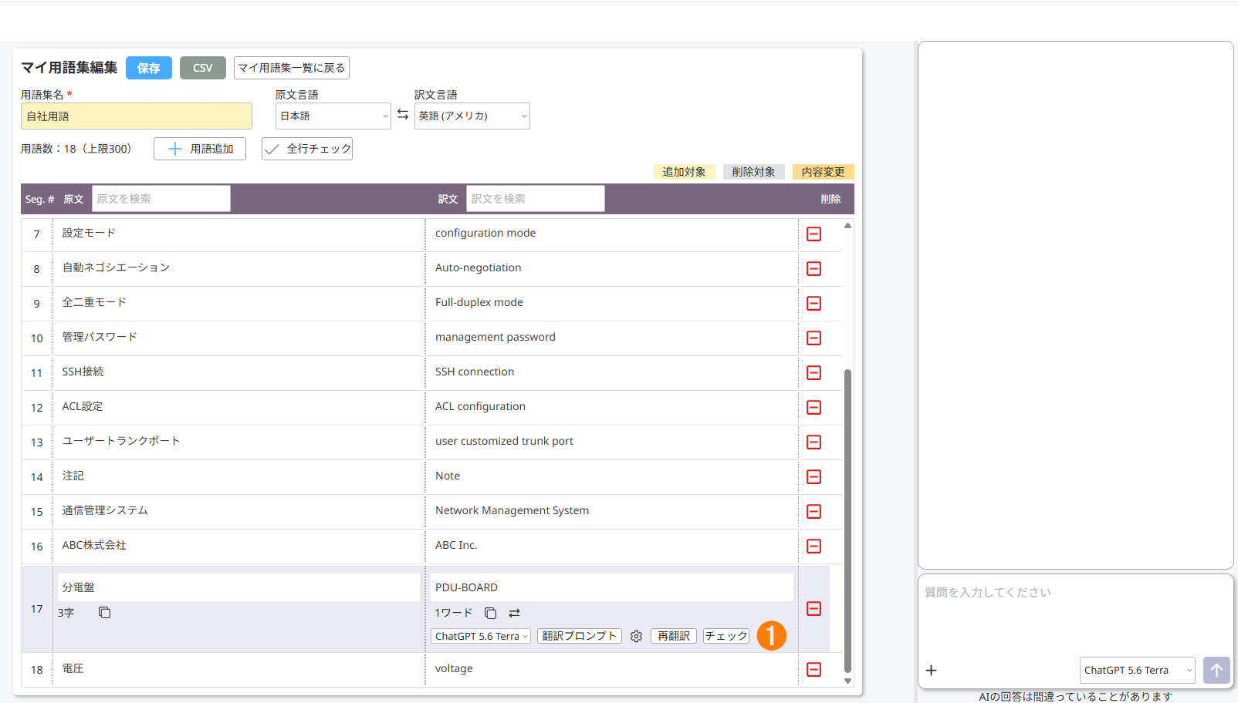The width and height of the screenshot is (1238, 703).
Task: Select the Network Management System cell
Action: tap(611, 511)
